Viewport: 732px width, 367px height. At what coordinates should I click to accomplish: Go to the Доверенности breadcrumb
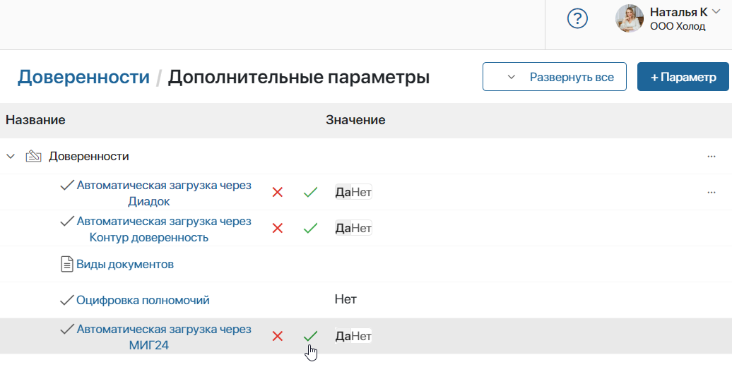point(83,77)
